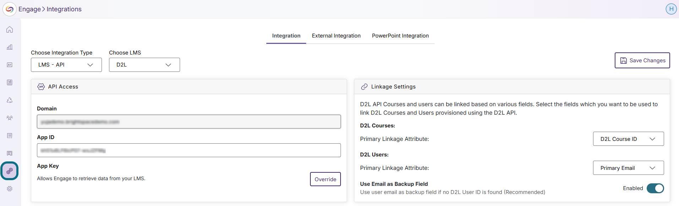Image resolution: width=679 pixels, height=206 pixels.
Task: Click the App Key label
Action: 48,166
